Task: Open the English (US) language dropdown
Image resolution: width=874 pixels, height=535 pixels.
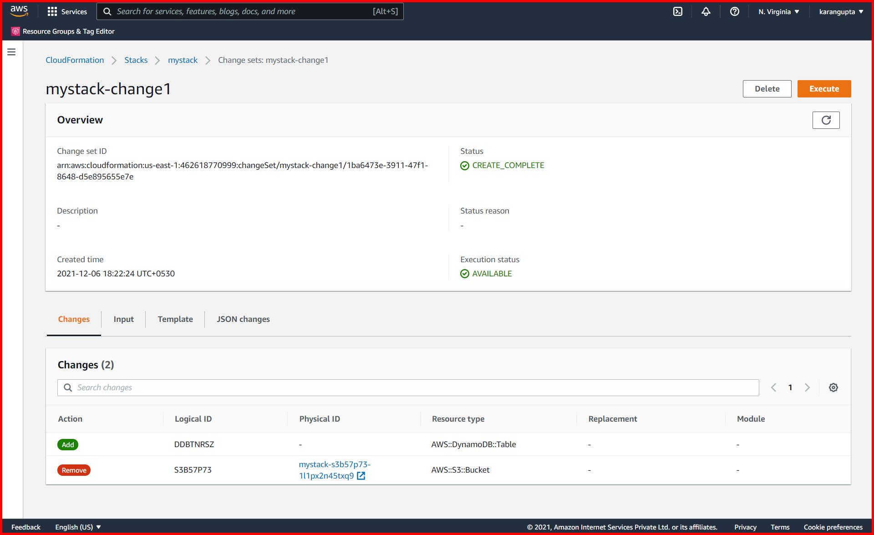Action: (77, 527)
